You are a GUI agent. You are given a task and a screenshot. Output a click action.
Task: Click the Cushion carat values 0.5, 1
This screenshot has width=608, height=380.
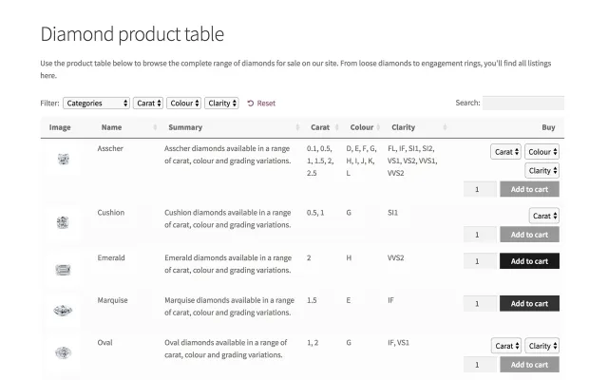(x=315, y=213)
